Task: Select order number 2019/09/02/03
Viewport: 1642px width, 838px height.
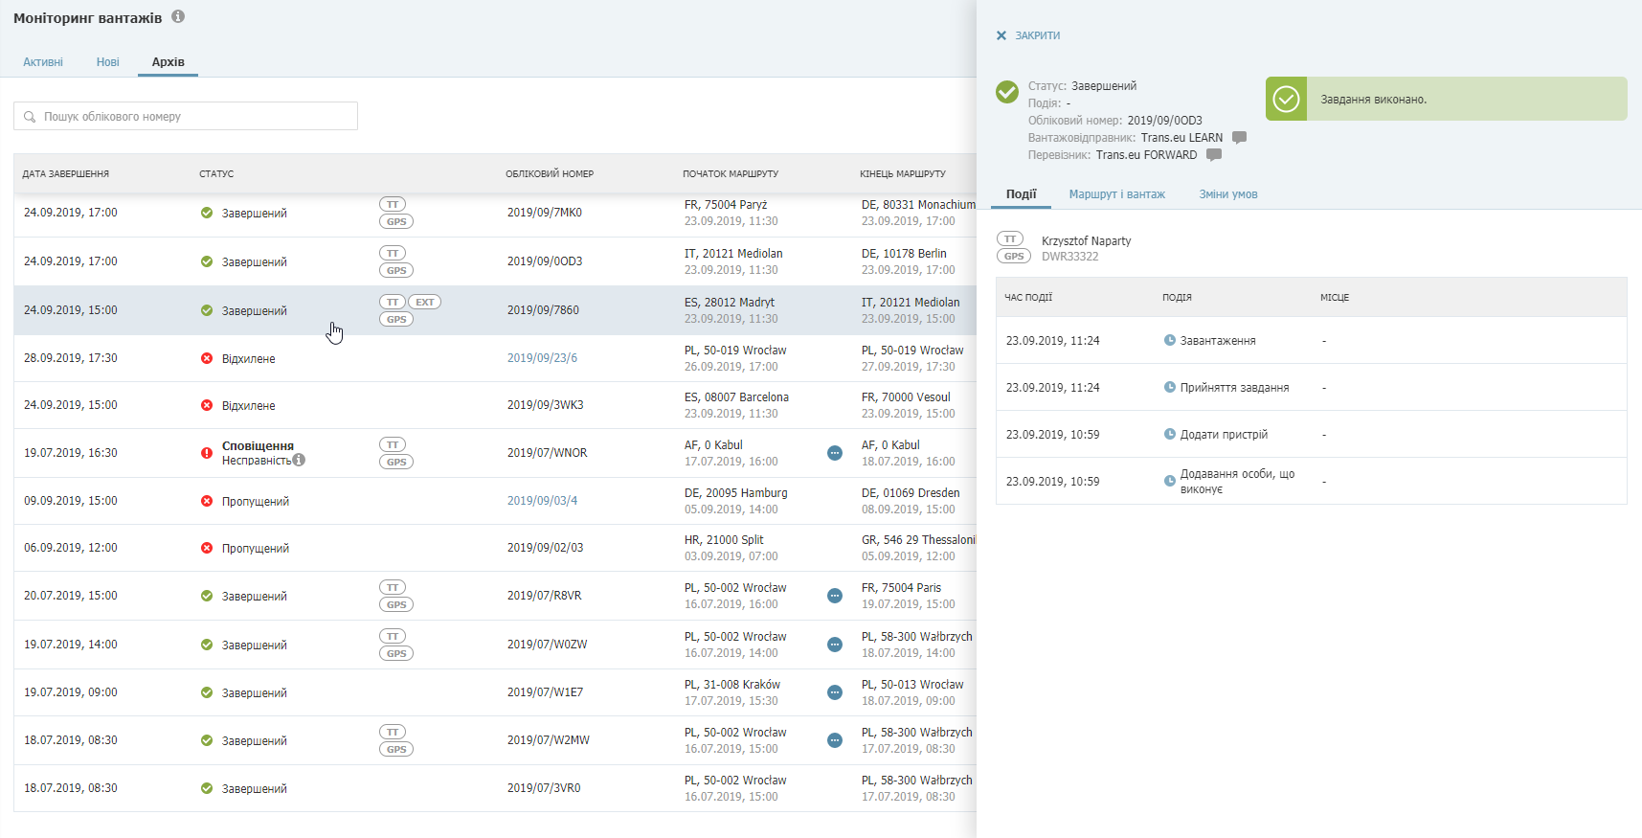Action: (x=545, y=548)
